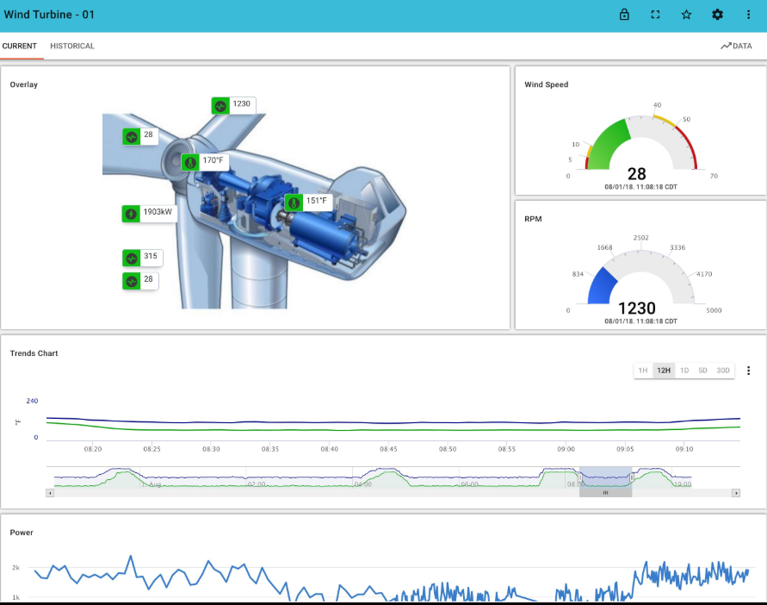The width and height of the screenshot is (767, 605).
Task: Choose the 5D time range
Action: coord(702,371)
